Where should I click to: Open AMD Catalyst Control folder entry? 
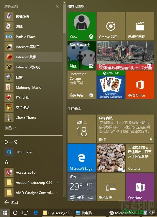click(x=33, y=193)
